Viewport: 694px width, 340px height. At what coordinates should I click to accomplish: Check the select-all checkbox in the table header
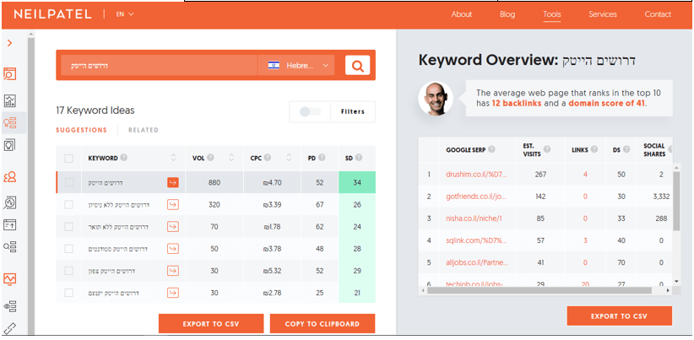(69, 158)
